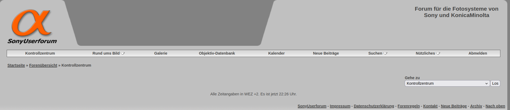The height and width of the screenshot is (110, 510).
Task: Jump up with Nach oben link
Action: point(495,106)
